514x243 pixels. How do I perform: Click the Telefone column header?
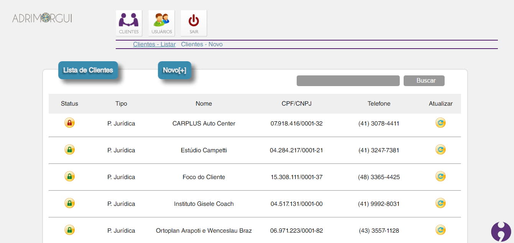coord(379,104)
